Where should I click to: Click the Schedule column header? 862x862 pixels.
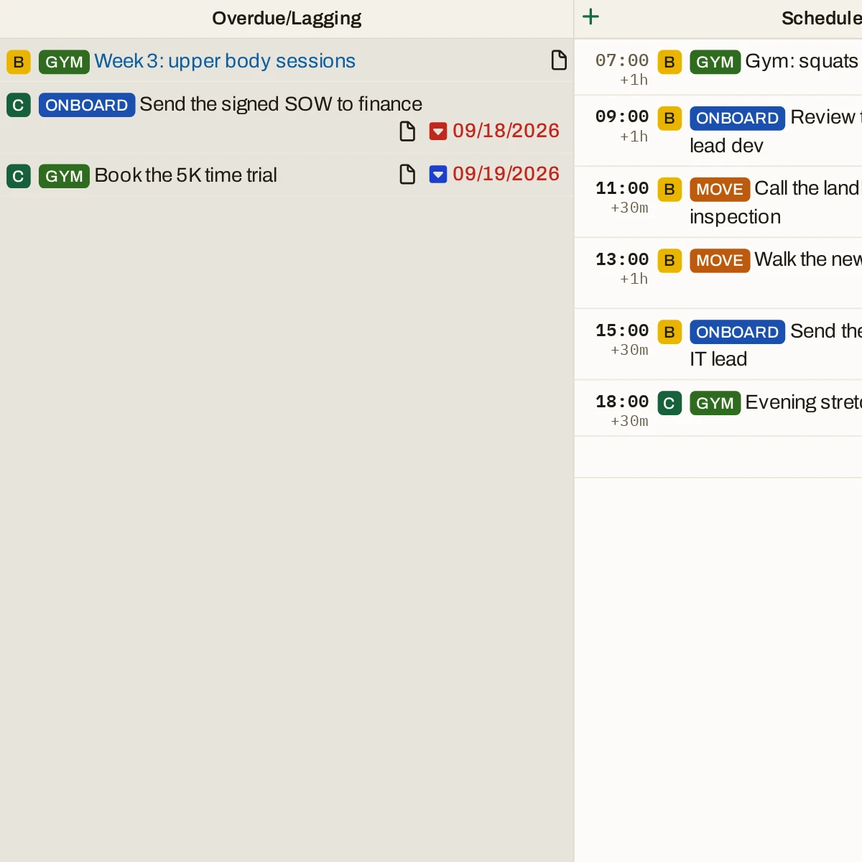click(x=822, y=18)
